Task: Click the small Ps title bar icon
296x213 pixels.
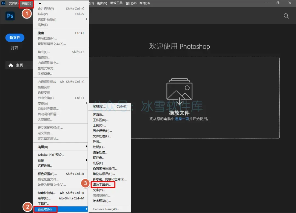Action: pyautogui.click(x=3, y=3)
